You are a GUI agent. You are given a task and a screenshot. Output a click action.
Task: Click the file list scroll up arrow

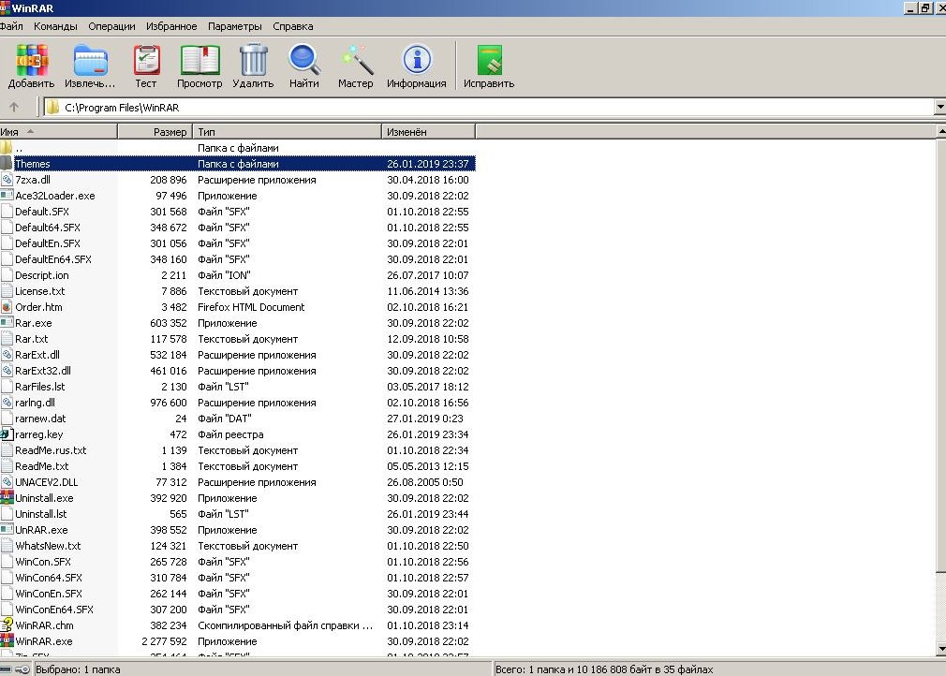pyautogui.click(x=941, y=131)
